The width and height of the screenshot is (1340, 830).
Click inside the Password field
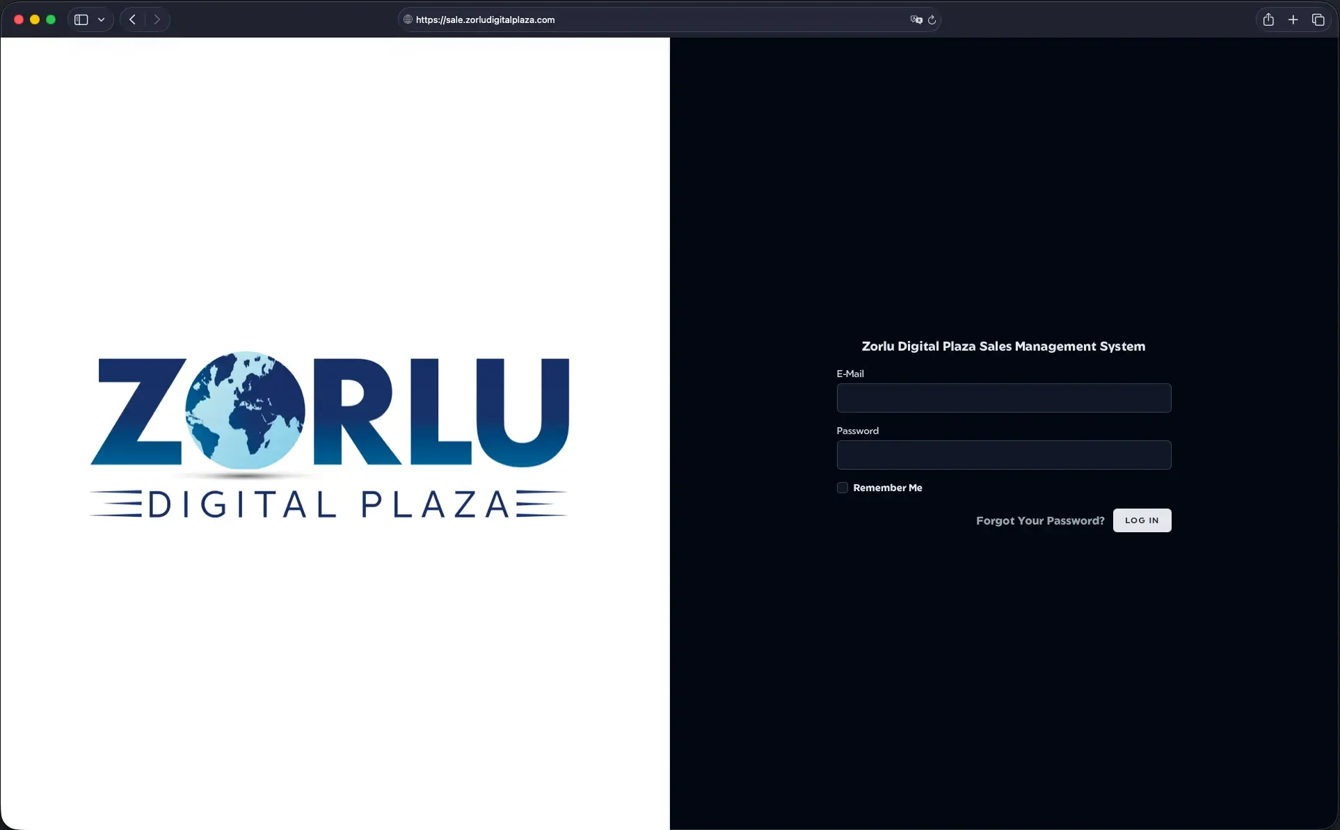coord(1003,455)
